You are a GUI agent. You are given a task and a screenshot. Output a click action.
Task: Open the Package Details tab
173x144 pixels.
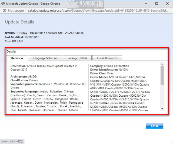click(77, 58)
